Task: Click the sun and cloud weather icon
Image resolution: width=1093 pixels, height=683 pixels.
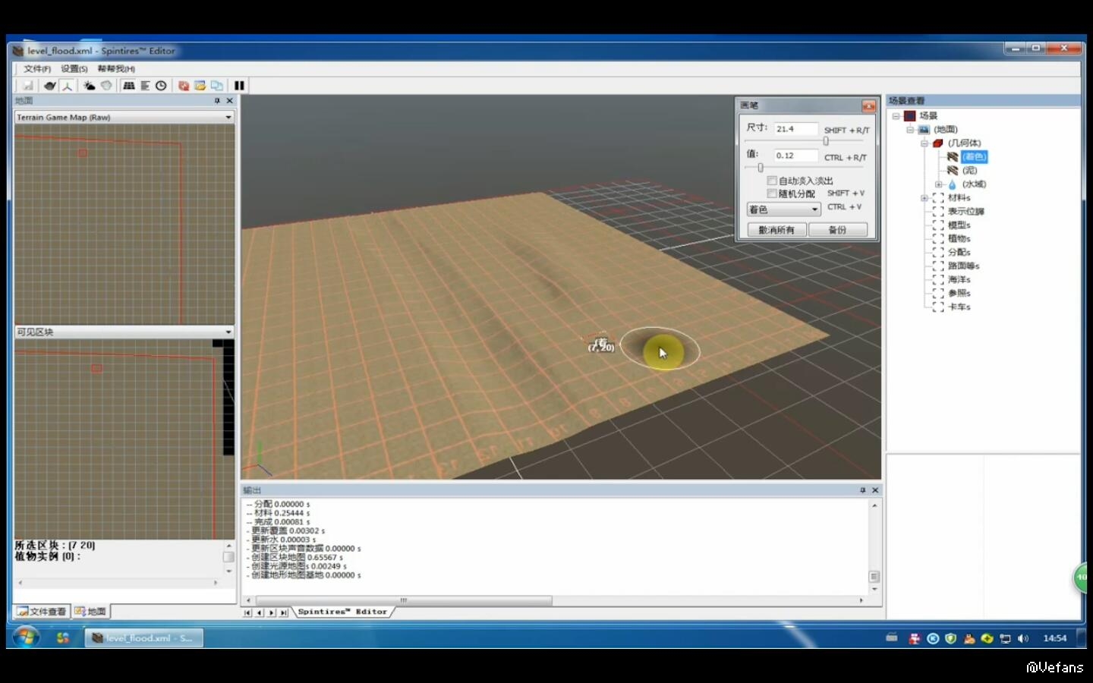Action: point(89,86)
